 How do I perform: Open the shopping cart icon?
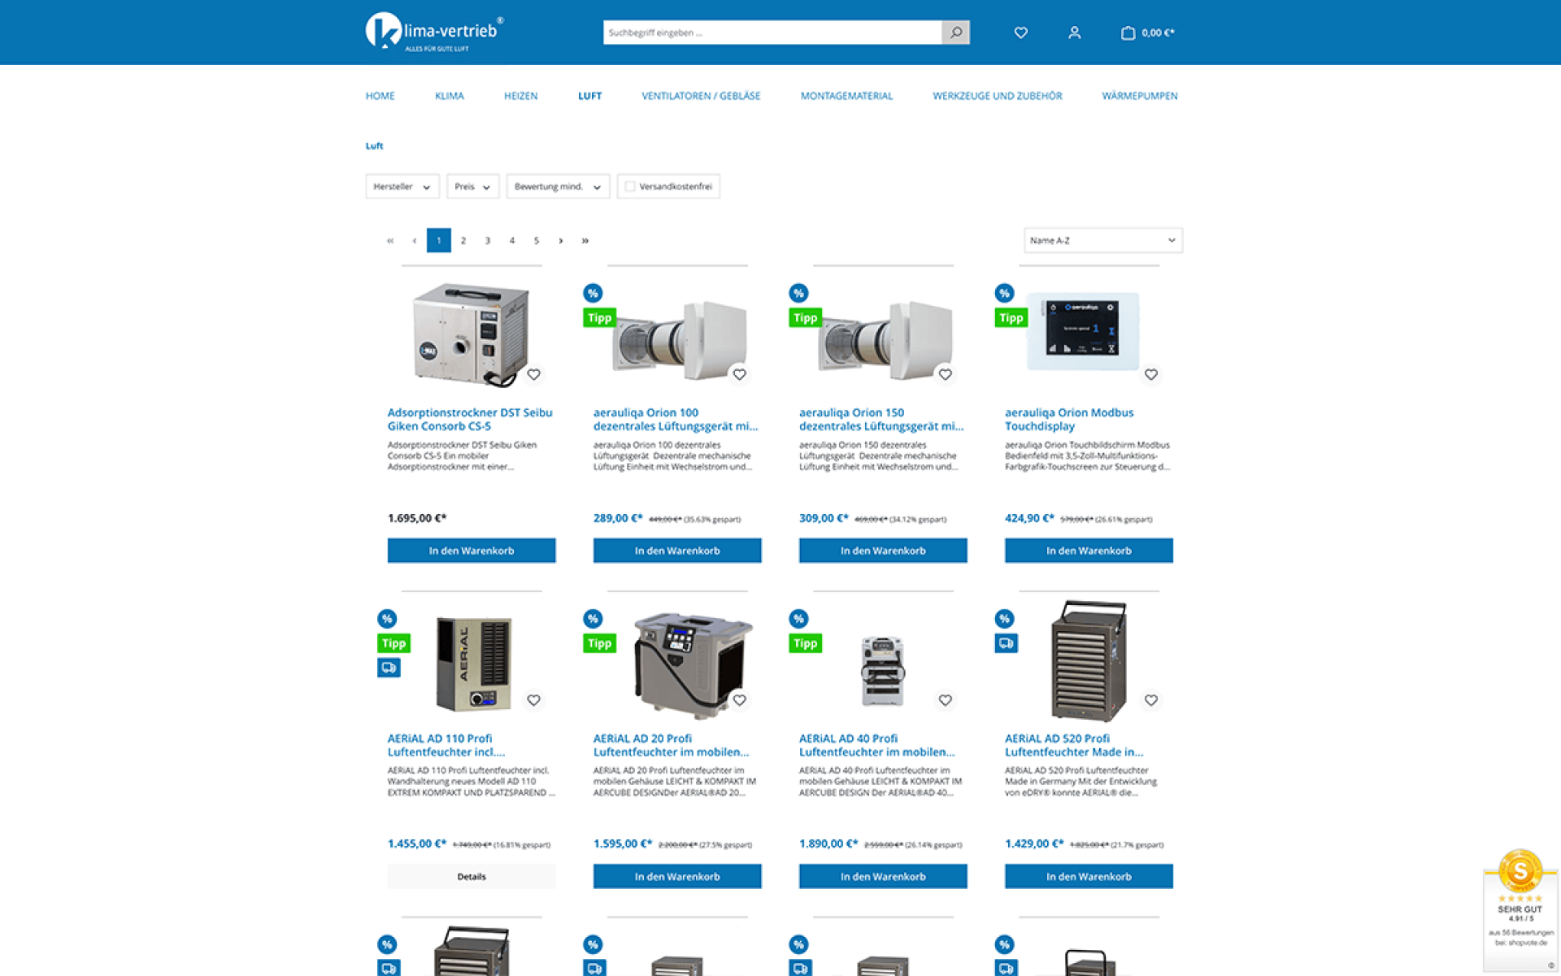1128,33
